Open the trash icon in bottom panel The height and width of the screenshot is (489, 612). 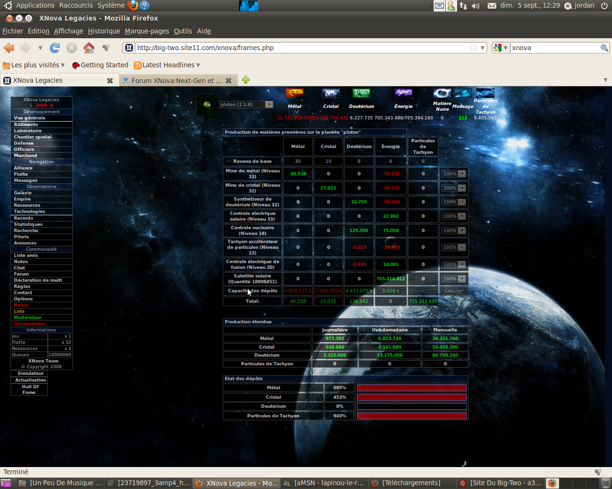click(x=605, y=483)
